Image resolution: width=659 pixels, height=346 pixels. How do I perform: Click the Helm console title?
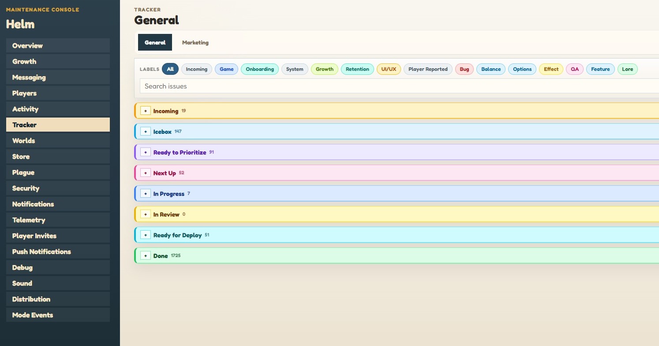coord(20,24)
